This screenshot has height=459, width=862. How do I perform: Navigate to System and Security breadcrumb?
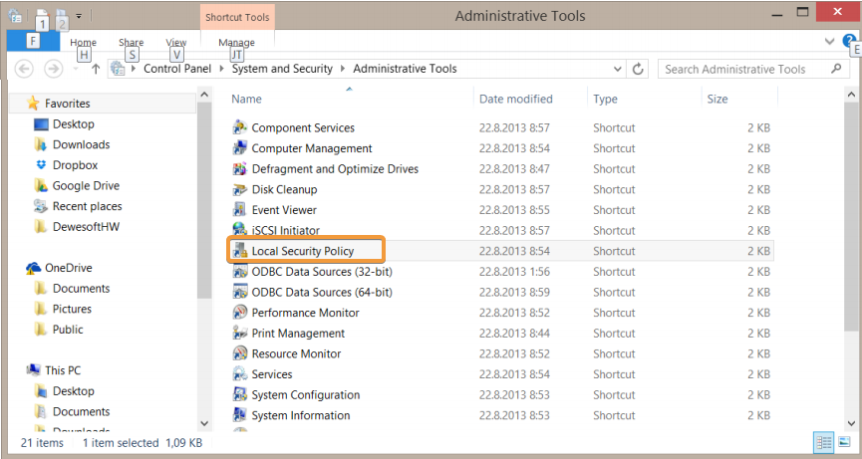(282, 69)
